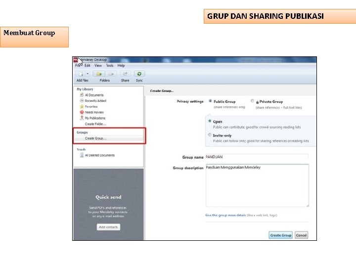Click the Add Files toolbar icon
The width and height of the screenshot is (356, 267).
(81, 74)
